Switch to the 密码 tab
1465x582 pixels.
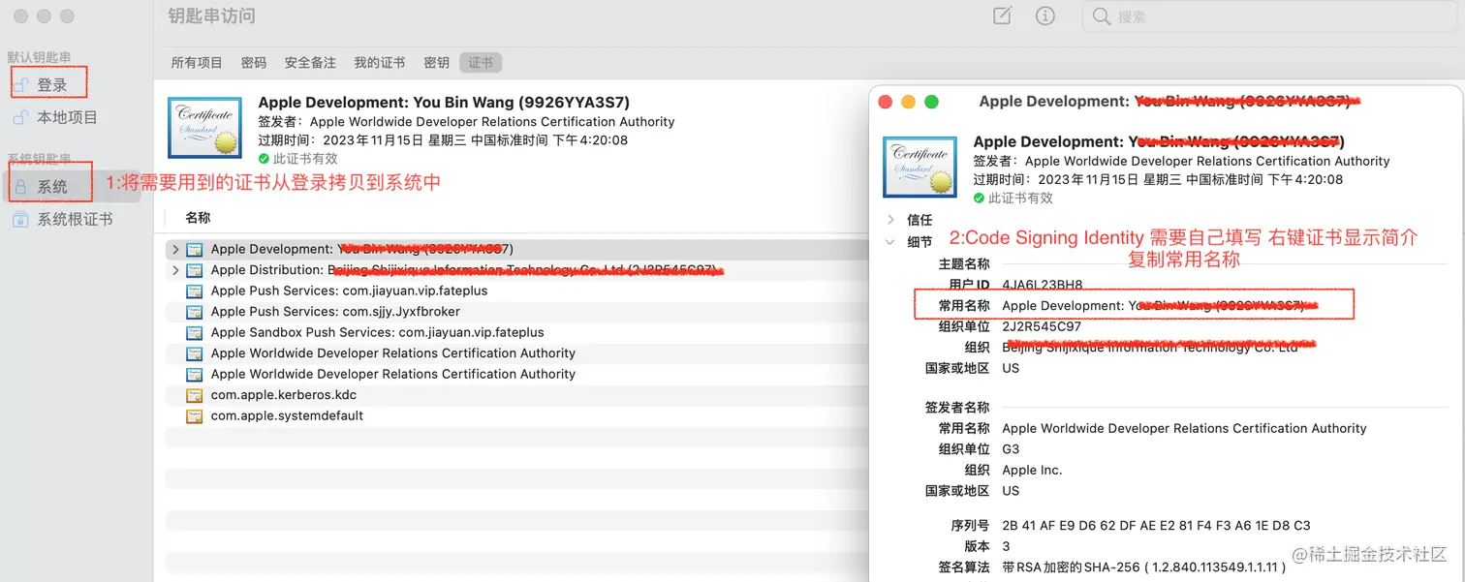(254, 62)
